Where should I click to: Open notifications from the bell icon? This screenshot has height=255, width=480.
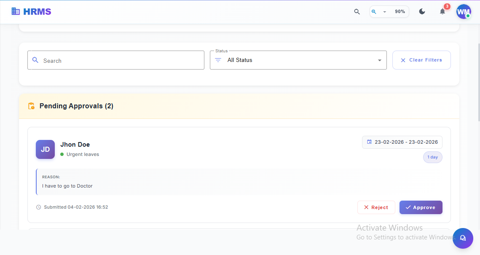click(x=442, y=12)
